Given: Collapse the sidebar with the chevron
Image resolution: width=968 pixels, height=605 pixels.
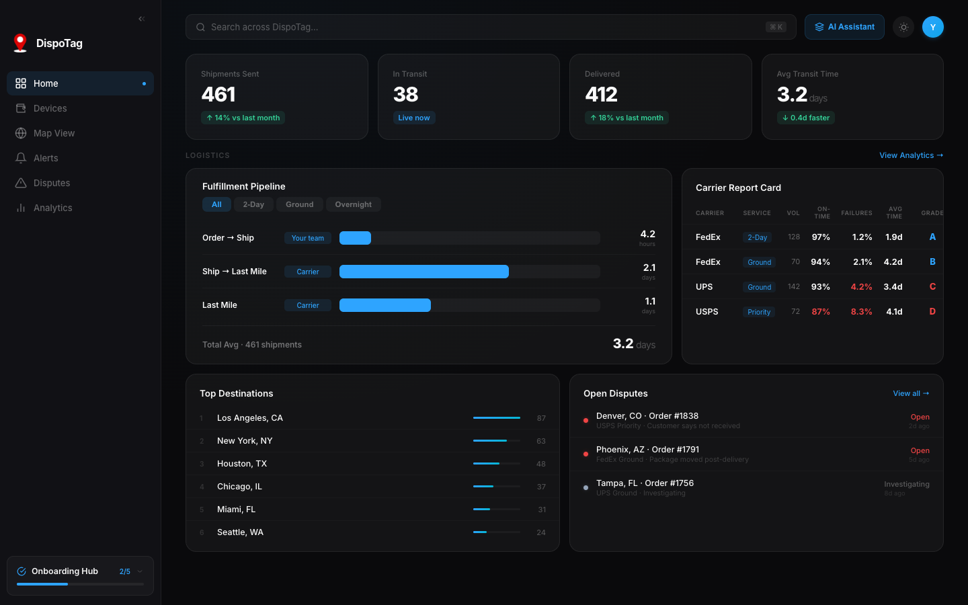Looking at the screenshot, I should [x=141, y=18].
